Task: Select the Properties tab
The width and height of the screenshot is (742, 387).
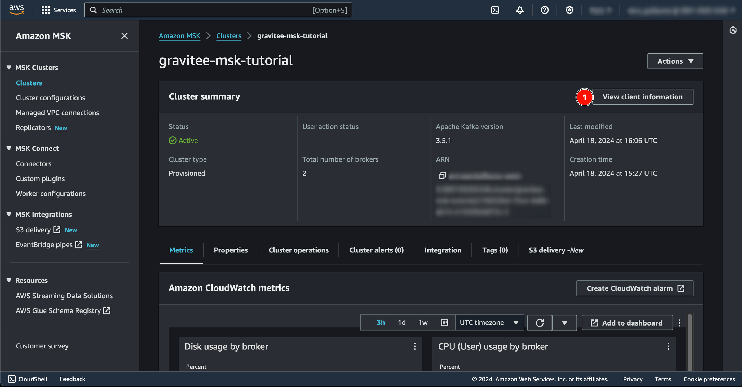Action: tap(231, 250)
